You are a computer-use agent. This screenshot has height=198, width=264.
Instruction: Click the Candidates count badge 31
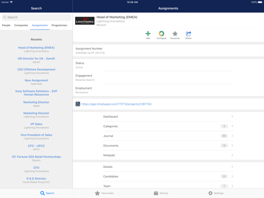(224, 176)
